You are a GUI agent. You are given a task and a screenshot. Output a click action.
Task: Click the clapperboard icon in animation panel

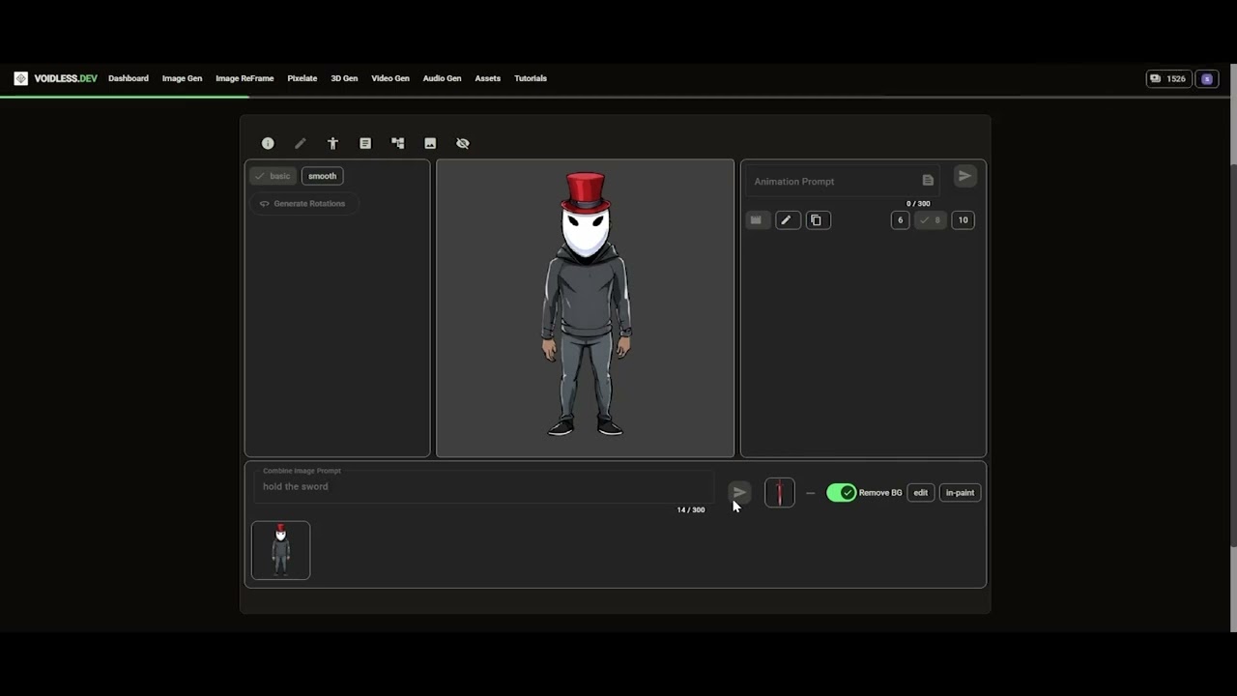pyautogui.click(x=756, y=220)
